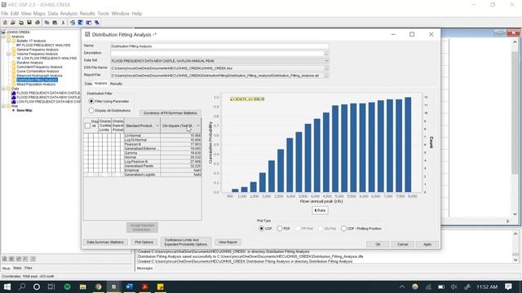
Task: Open the Chi-Square test column dropdown
Action: 198,125
